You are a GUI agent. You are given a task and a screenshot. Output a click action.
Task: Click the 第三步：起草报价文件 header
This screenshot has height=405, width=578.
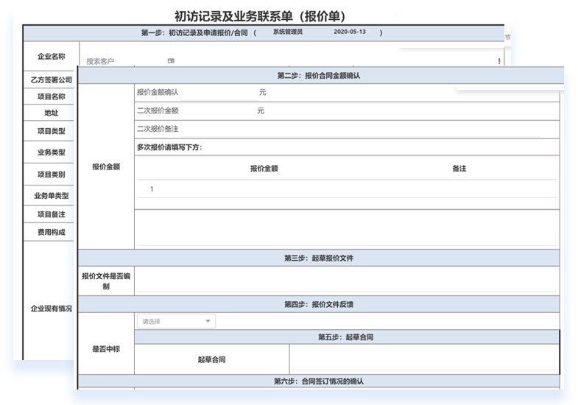319,258
